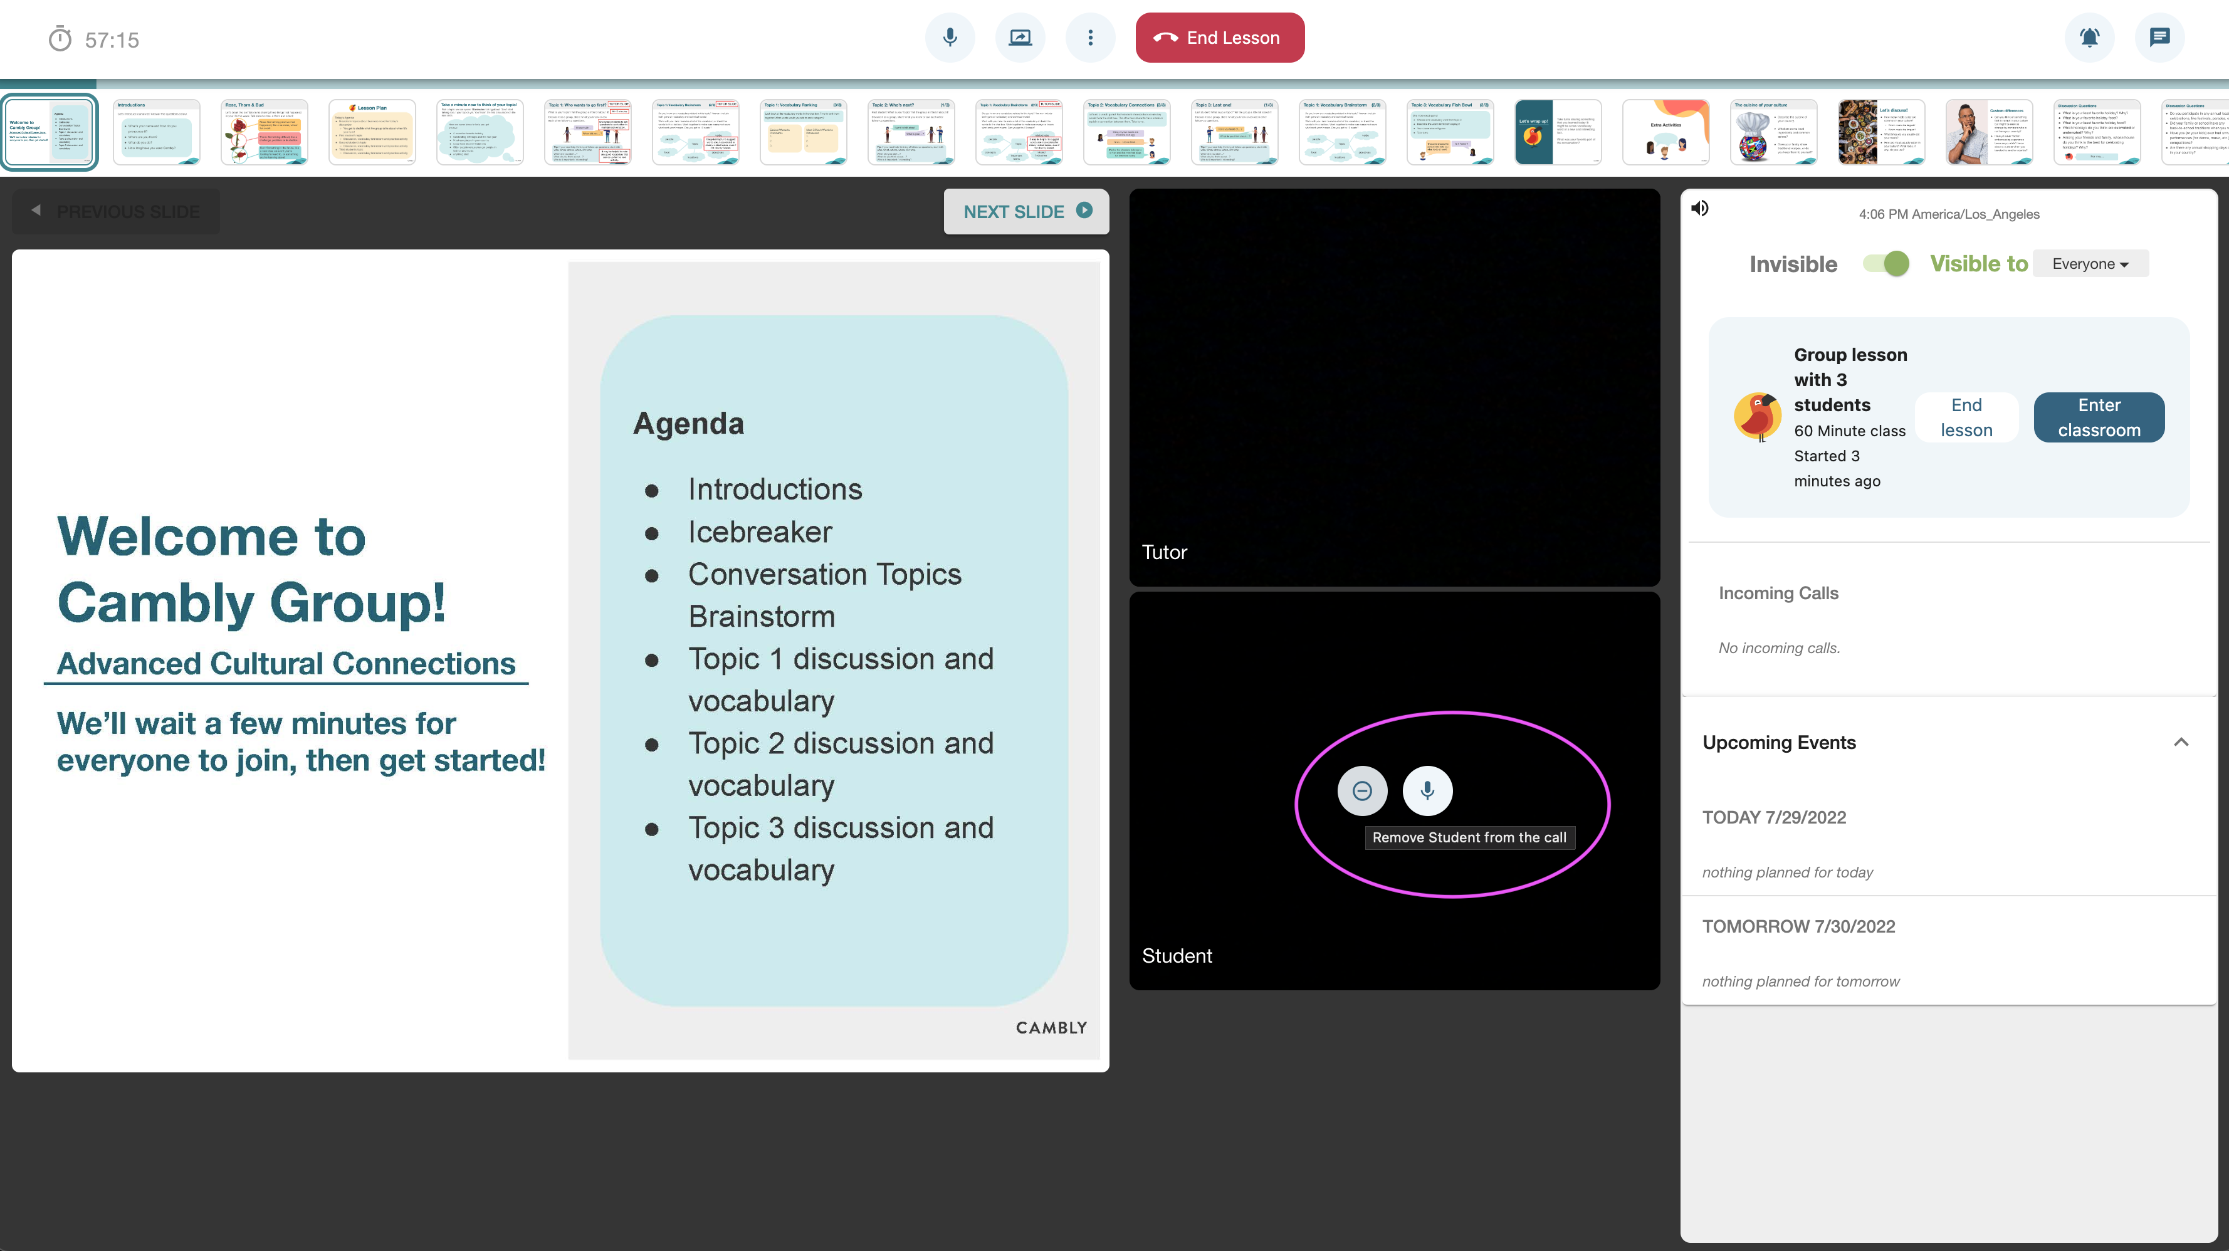Click the Previous Slide button
The image size is (2229, 1251).
(x=116, y=211)
